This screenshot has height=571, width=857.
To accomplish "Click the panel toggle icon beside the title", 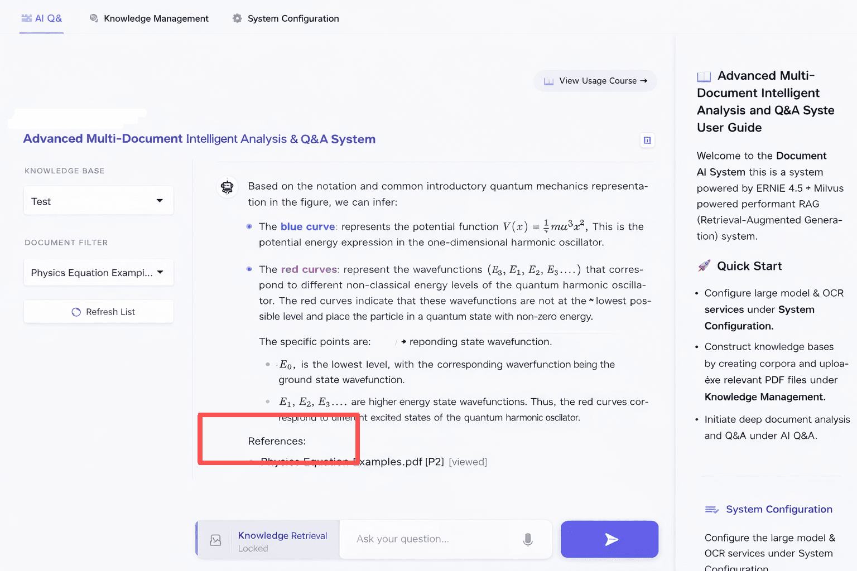I will (x=647, y=140).
